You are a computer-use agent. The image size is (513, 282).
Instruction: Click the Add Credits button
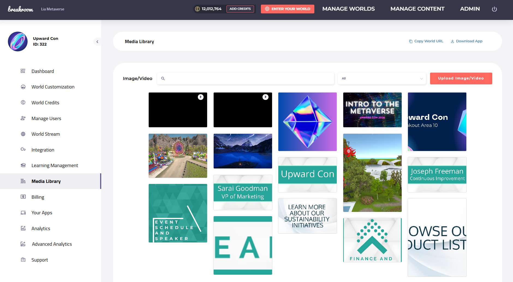point(240,9)
